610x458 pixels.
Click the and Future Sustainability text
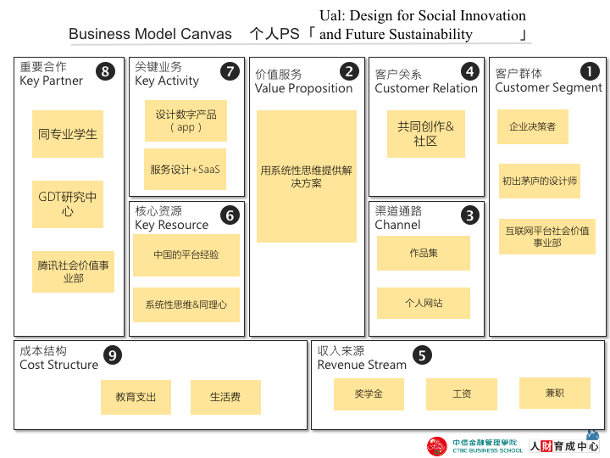[396, 34]
